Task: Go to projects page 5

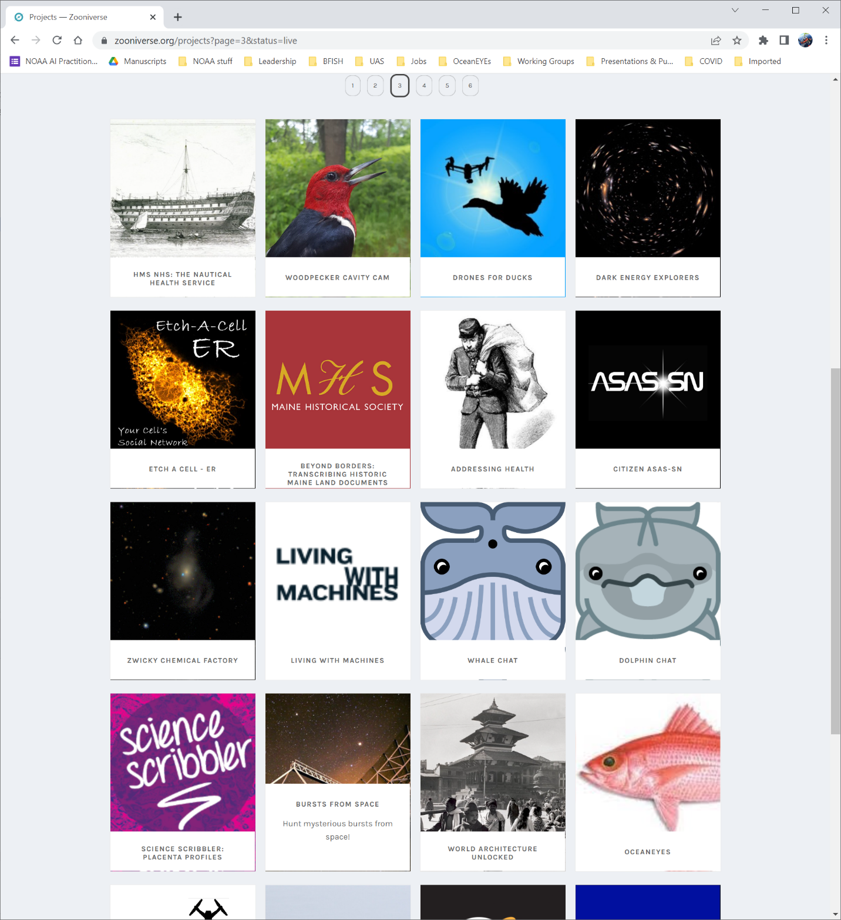Action: coord(447,86)
